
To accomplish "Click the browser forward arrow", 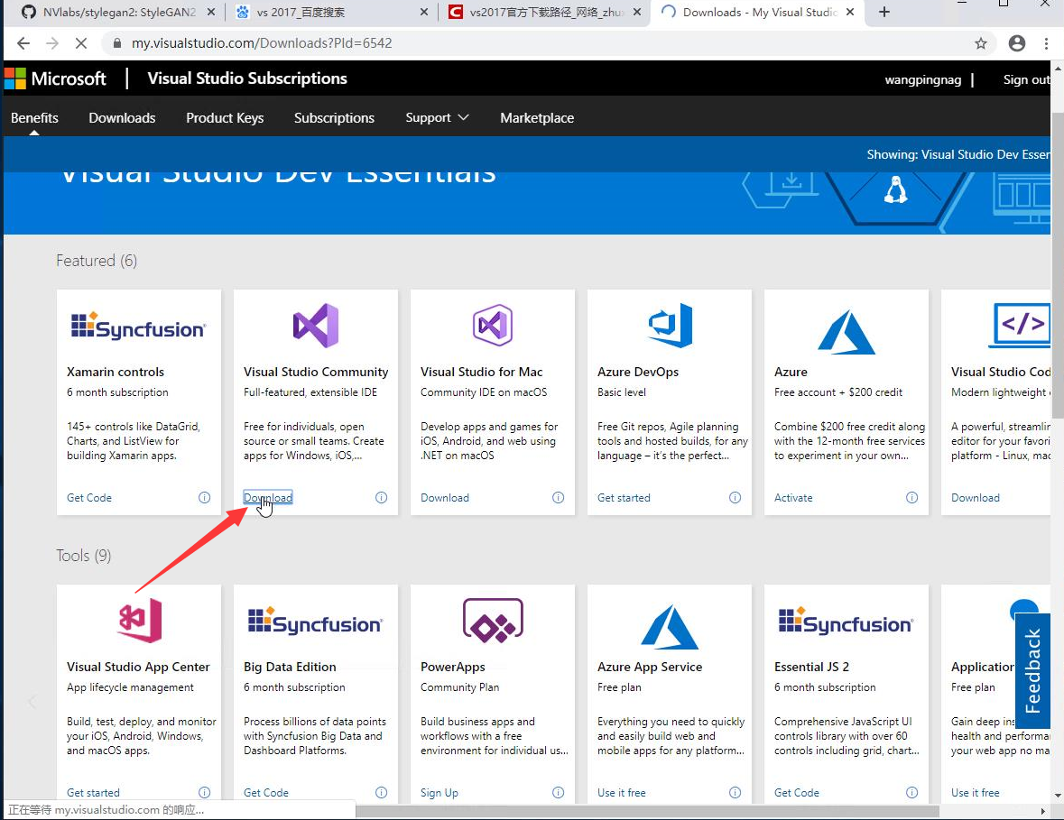I will coord(52,43).
